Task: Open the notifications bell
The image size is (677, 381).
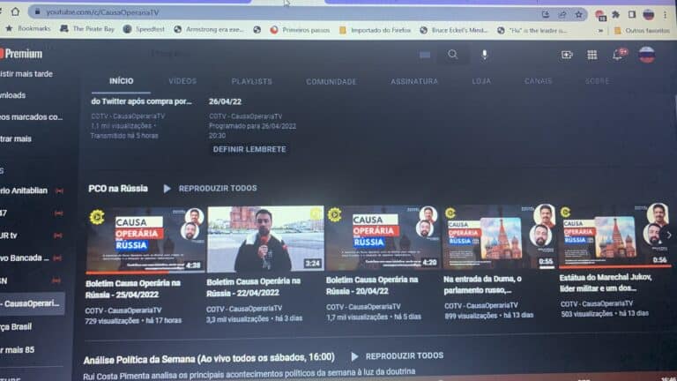Action: click(x=618, y=55)
